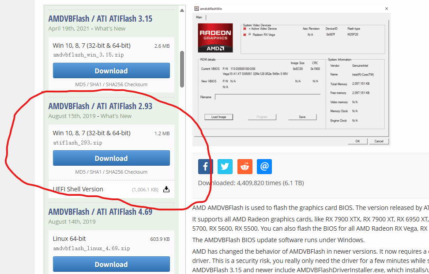Screen dimensions: 429x274
Task: Share the page on Facebook
Action: (206, 166)
